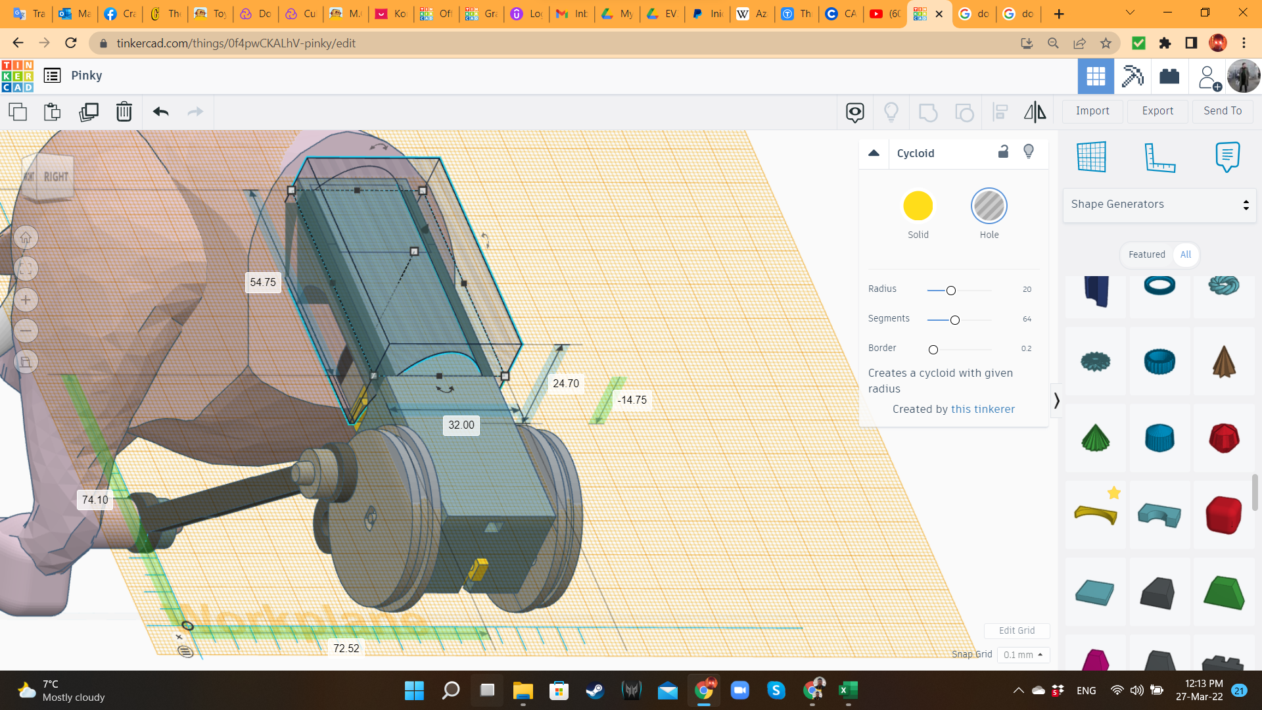This screenshot has height=710, width=1262.
Task: Set the Cycloid shape to Hole
Action: point(989,206)
